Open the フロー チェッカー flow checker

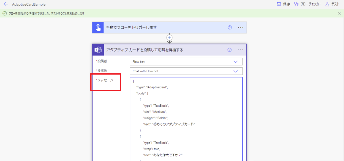[x=308, y=4]
